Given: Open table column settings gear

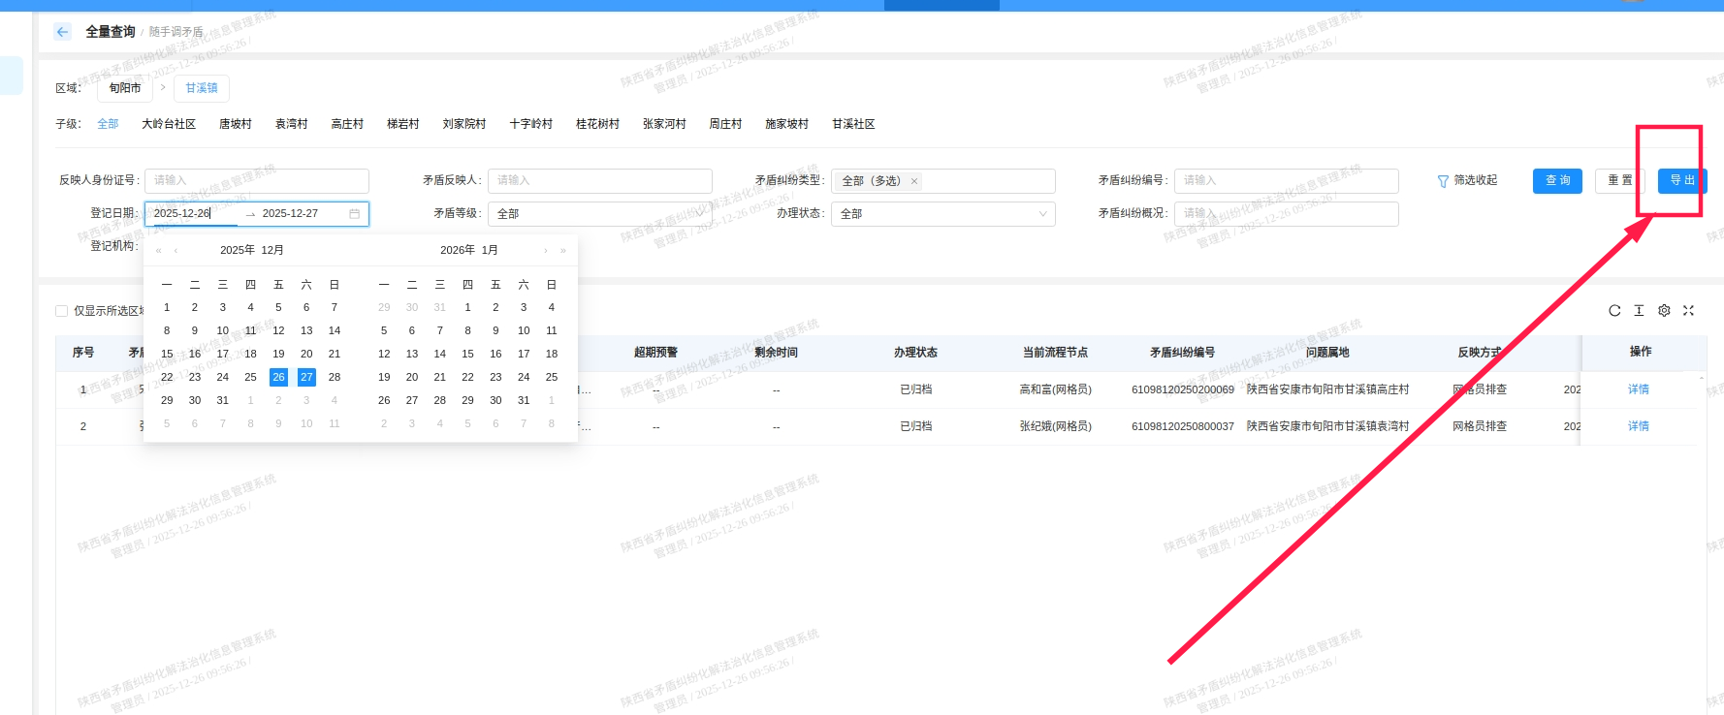Looking at the screenshot, I should (1664, 311).
